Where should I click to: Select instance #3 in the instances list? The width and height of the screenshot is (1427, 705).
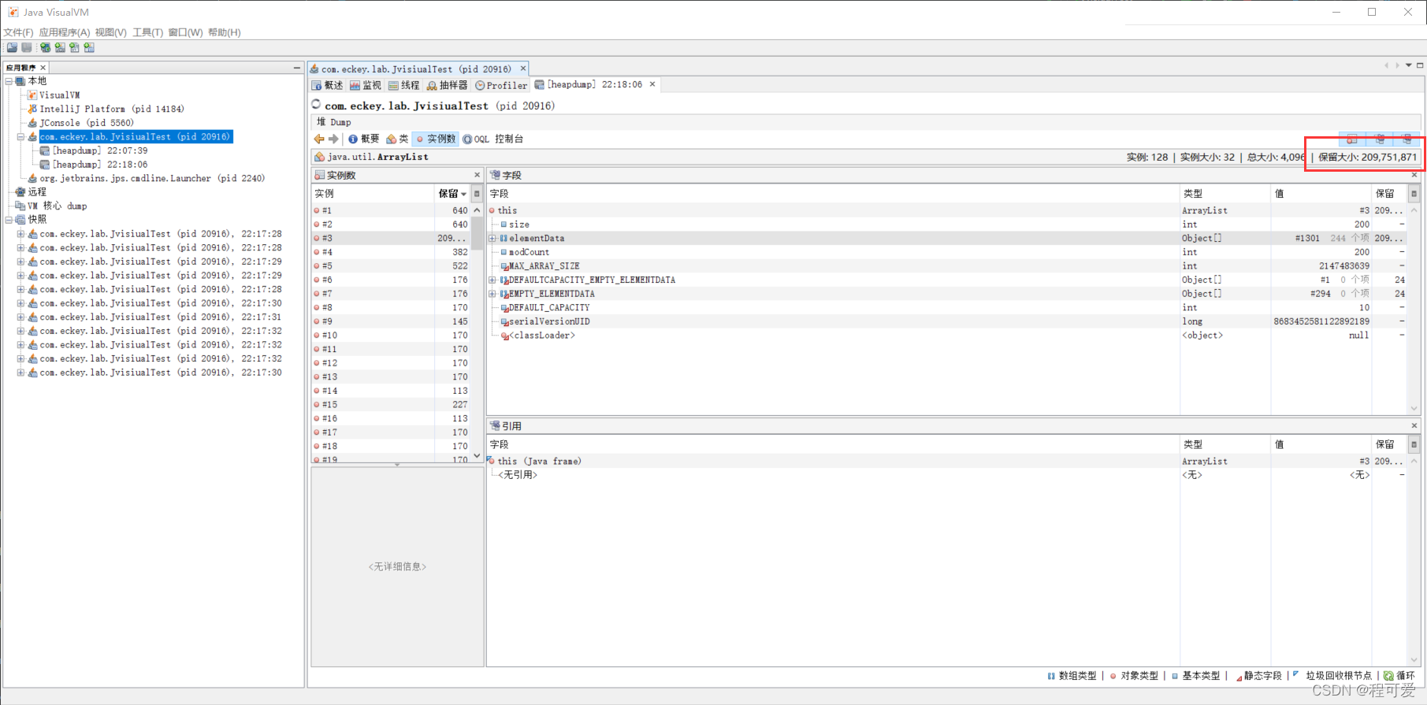click(391, 238)
